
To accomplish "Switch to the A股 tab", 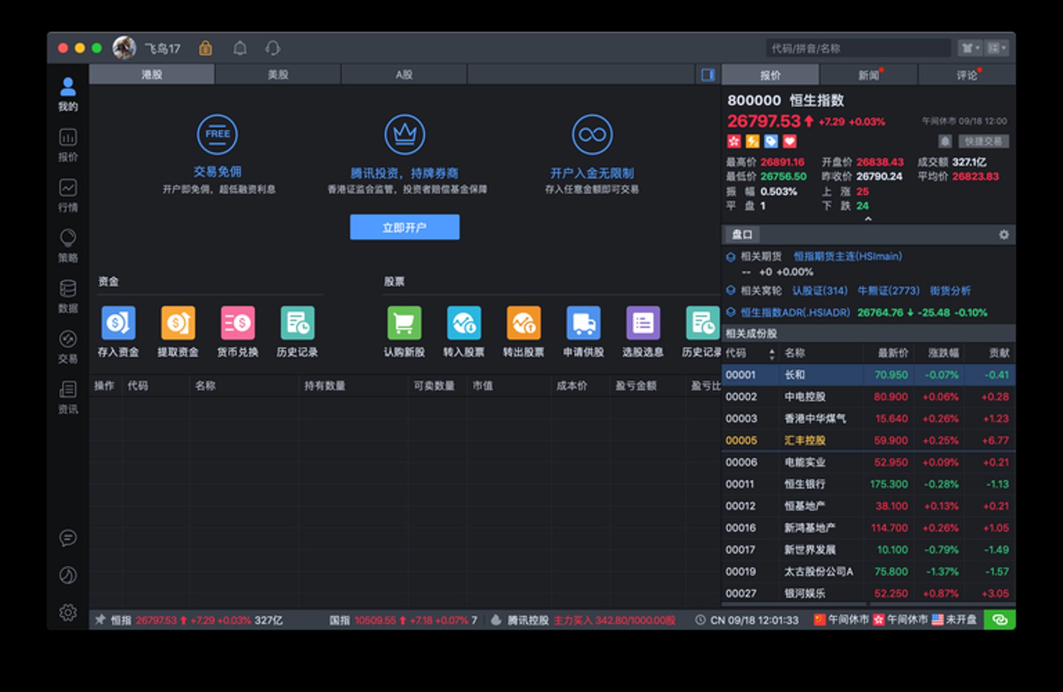I will (404, 74).
